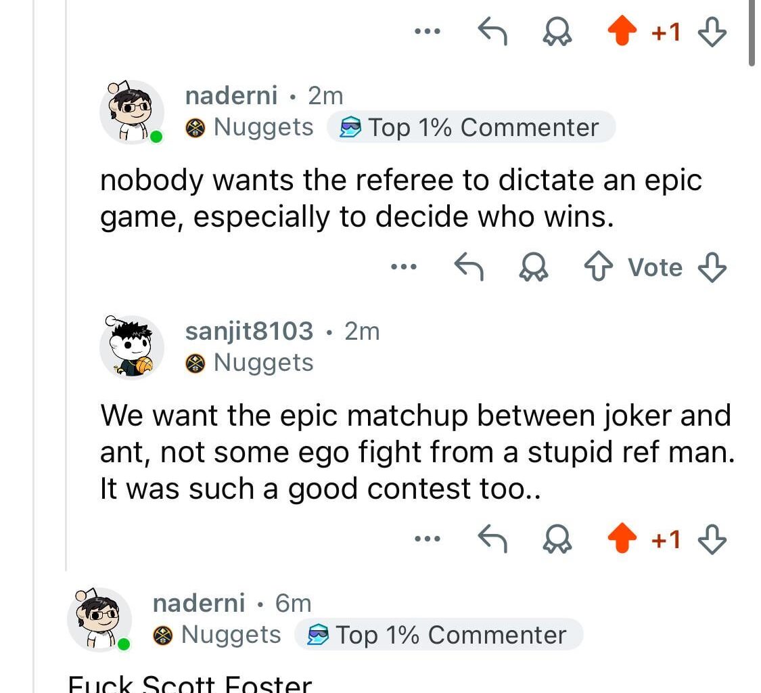Screen dimensions: 761x693
Task: Open the overflow menu on the top comment
Action: (428, 31)
